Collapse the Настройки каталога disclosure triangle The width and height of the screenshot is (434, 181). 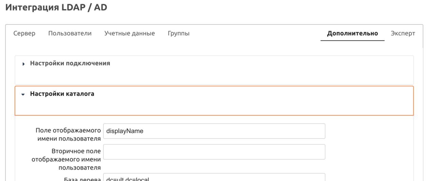[x=23, y=94]
